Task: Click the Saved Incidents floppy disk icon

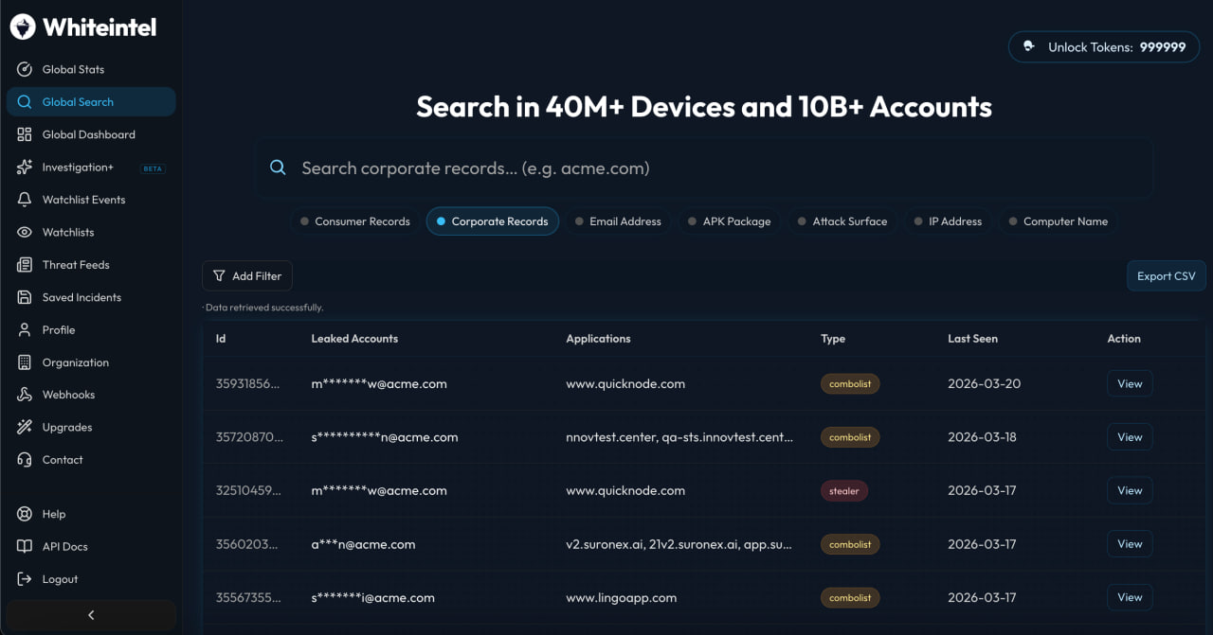Action: click(x=25, y=297)
